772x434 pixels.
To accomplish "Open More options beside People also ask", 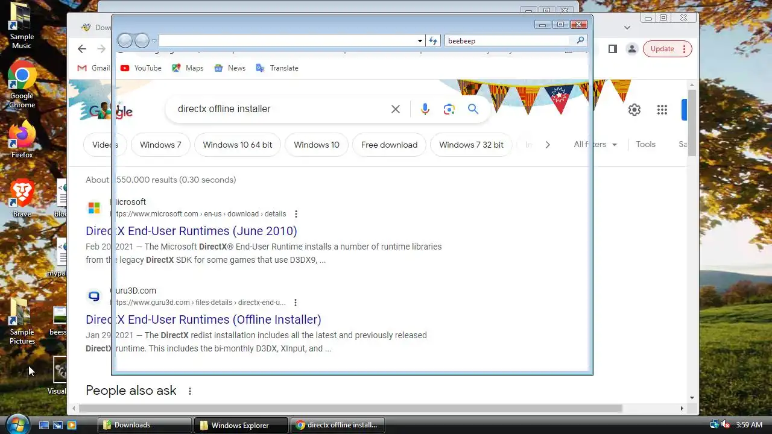I will click(190, 391).
